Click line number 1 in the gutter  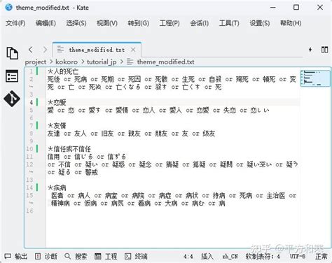31,71
